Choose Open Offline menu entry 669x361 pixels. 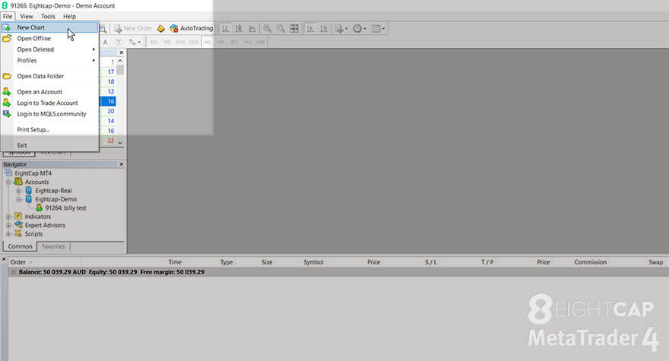tap(50, 39)
